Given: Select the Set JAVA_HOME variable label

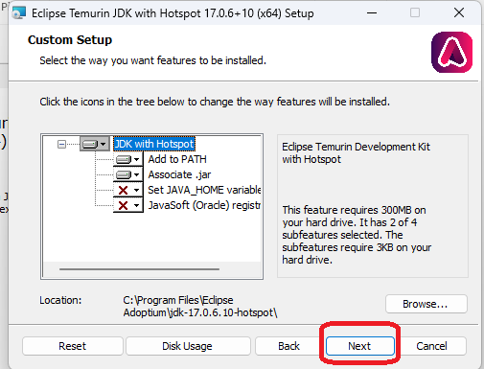Looking at the screenshot, I should tap(204, 190).
